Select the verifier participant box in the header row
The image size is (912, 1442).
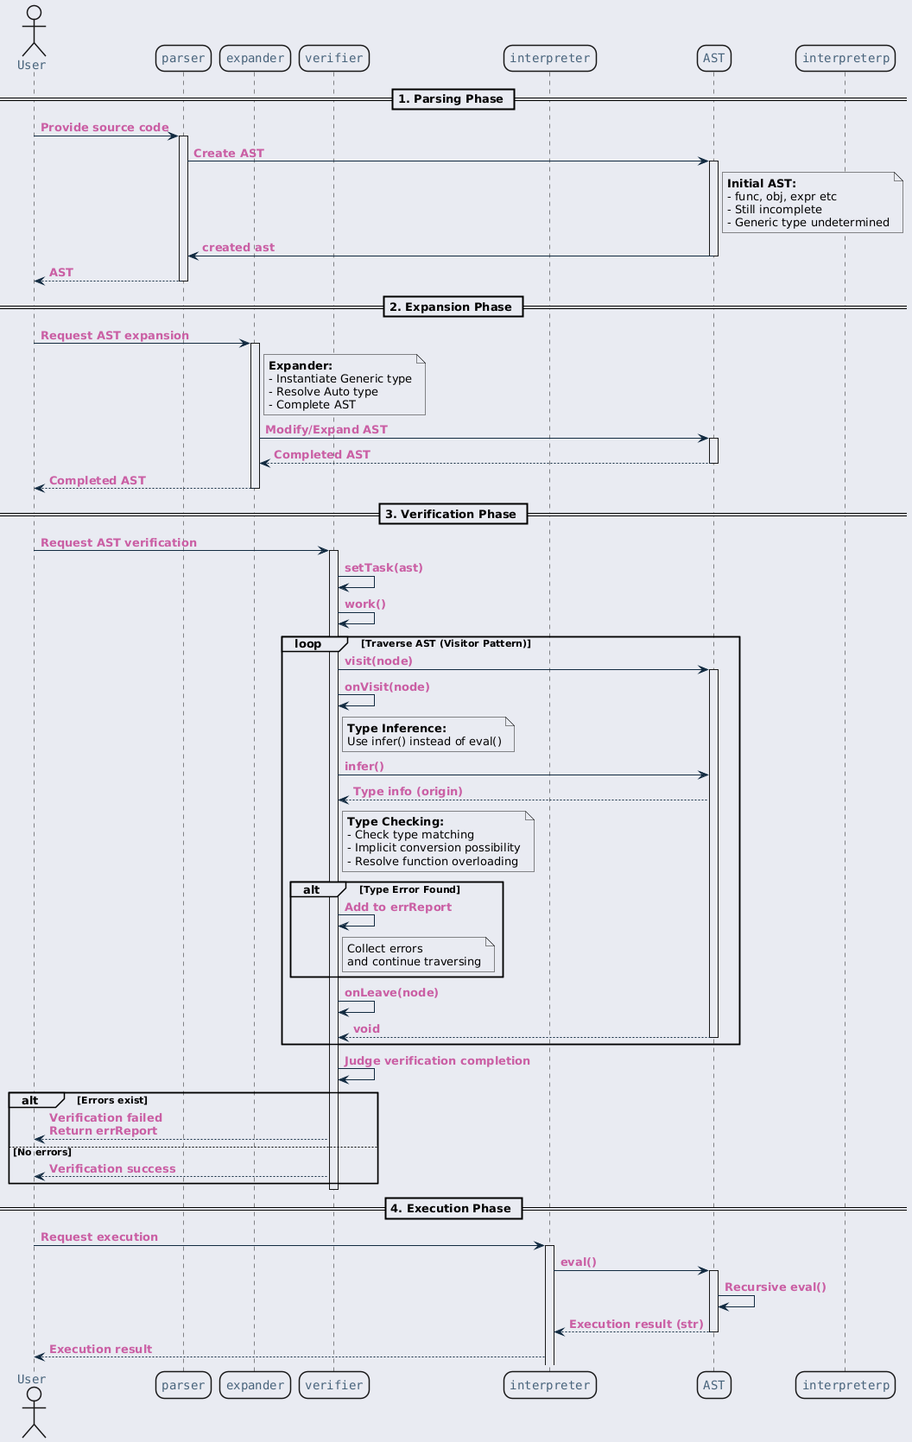(334, 58)
